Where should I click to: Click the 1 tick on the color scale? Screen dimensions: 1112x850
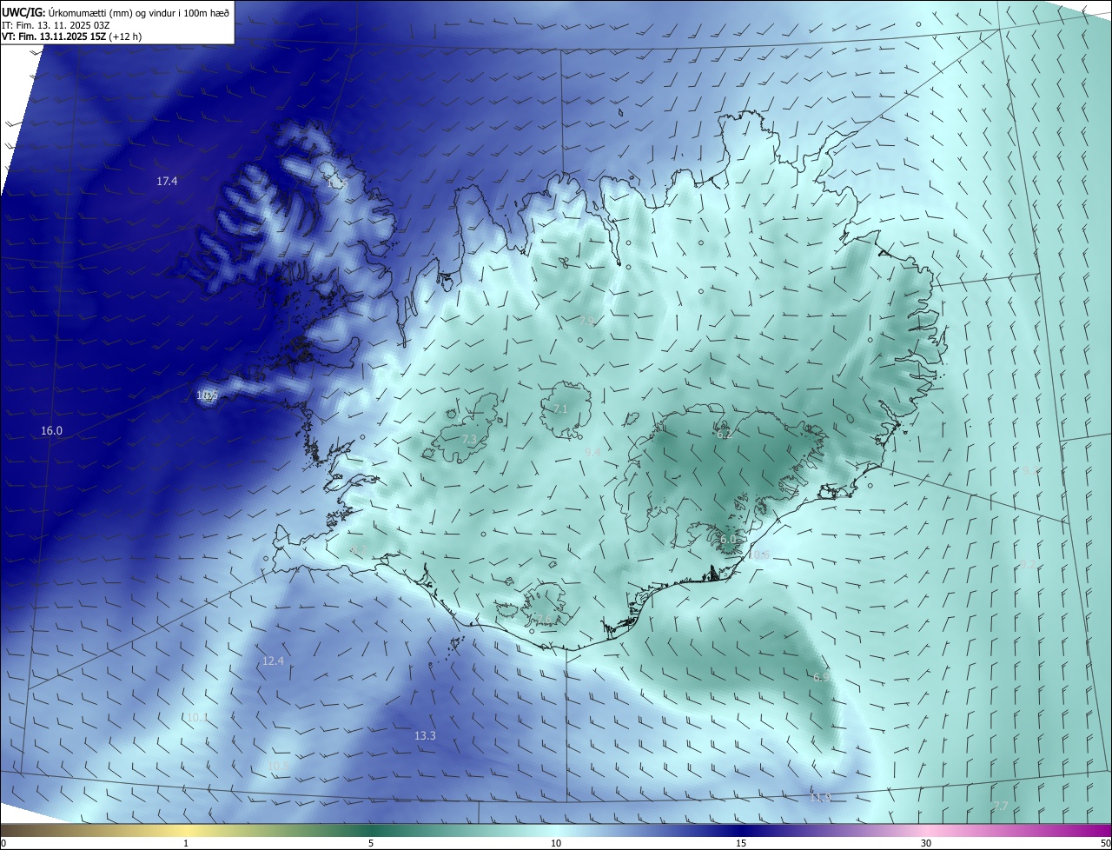186,843
